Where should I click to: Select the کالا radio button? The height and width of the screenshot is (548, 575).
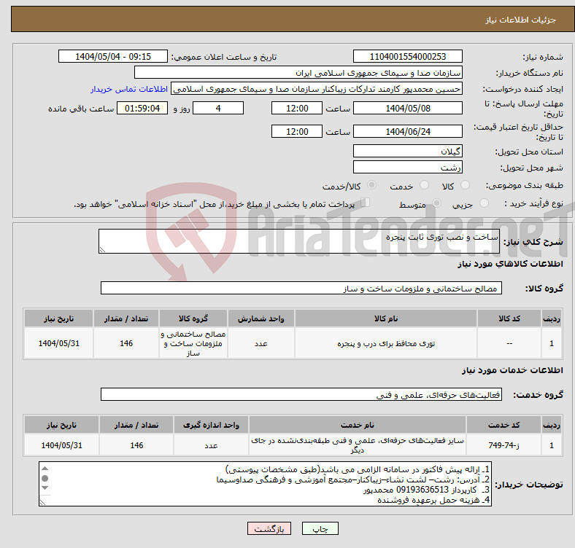pos(465,185)
